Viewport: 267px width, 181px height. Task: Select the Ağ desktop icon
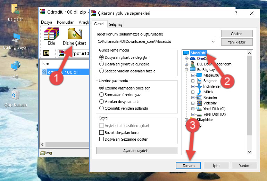click(16, 70)
